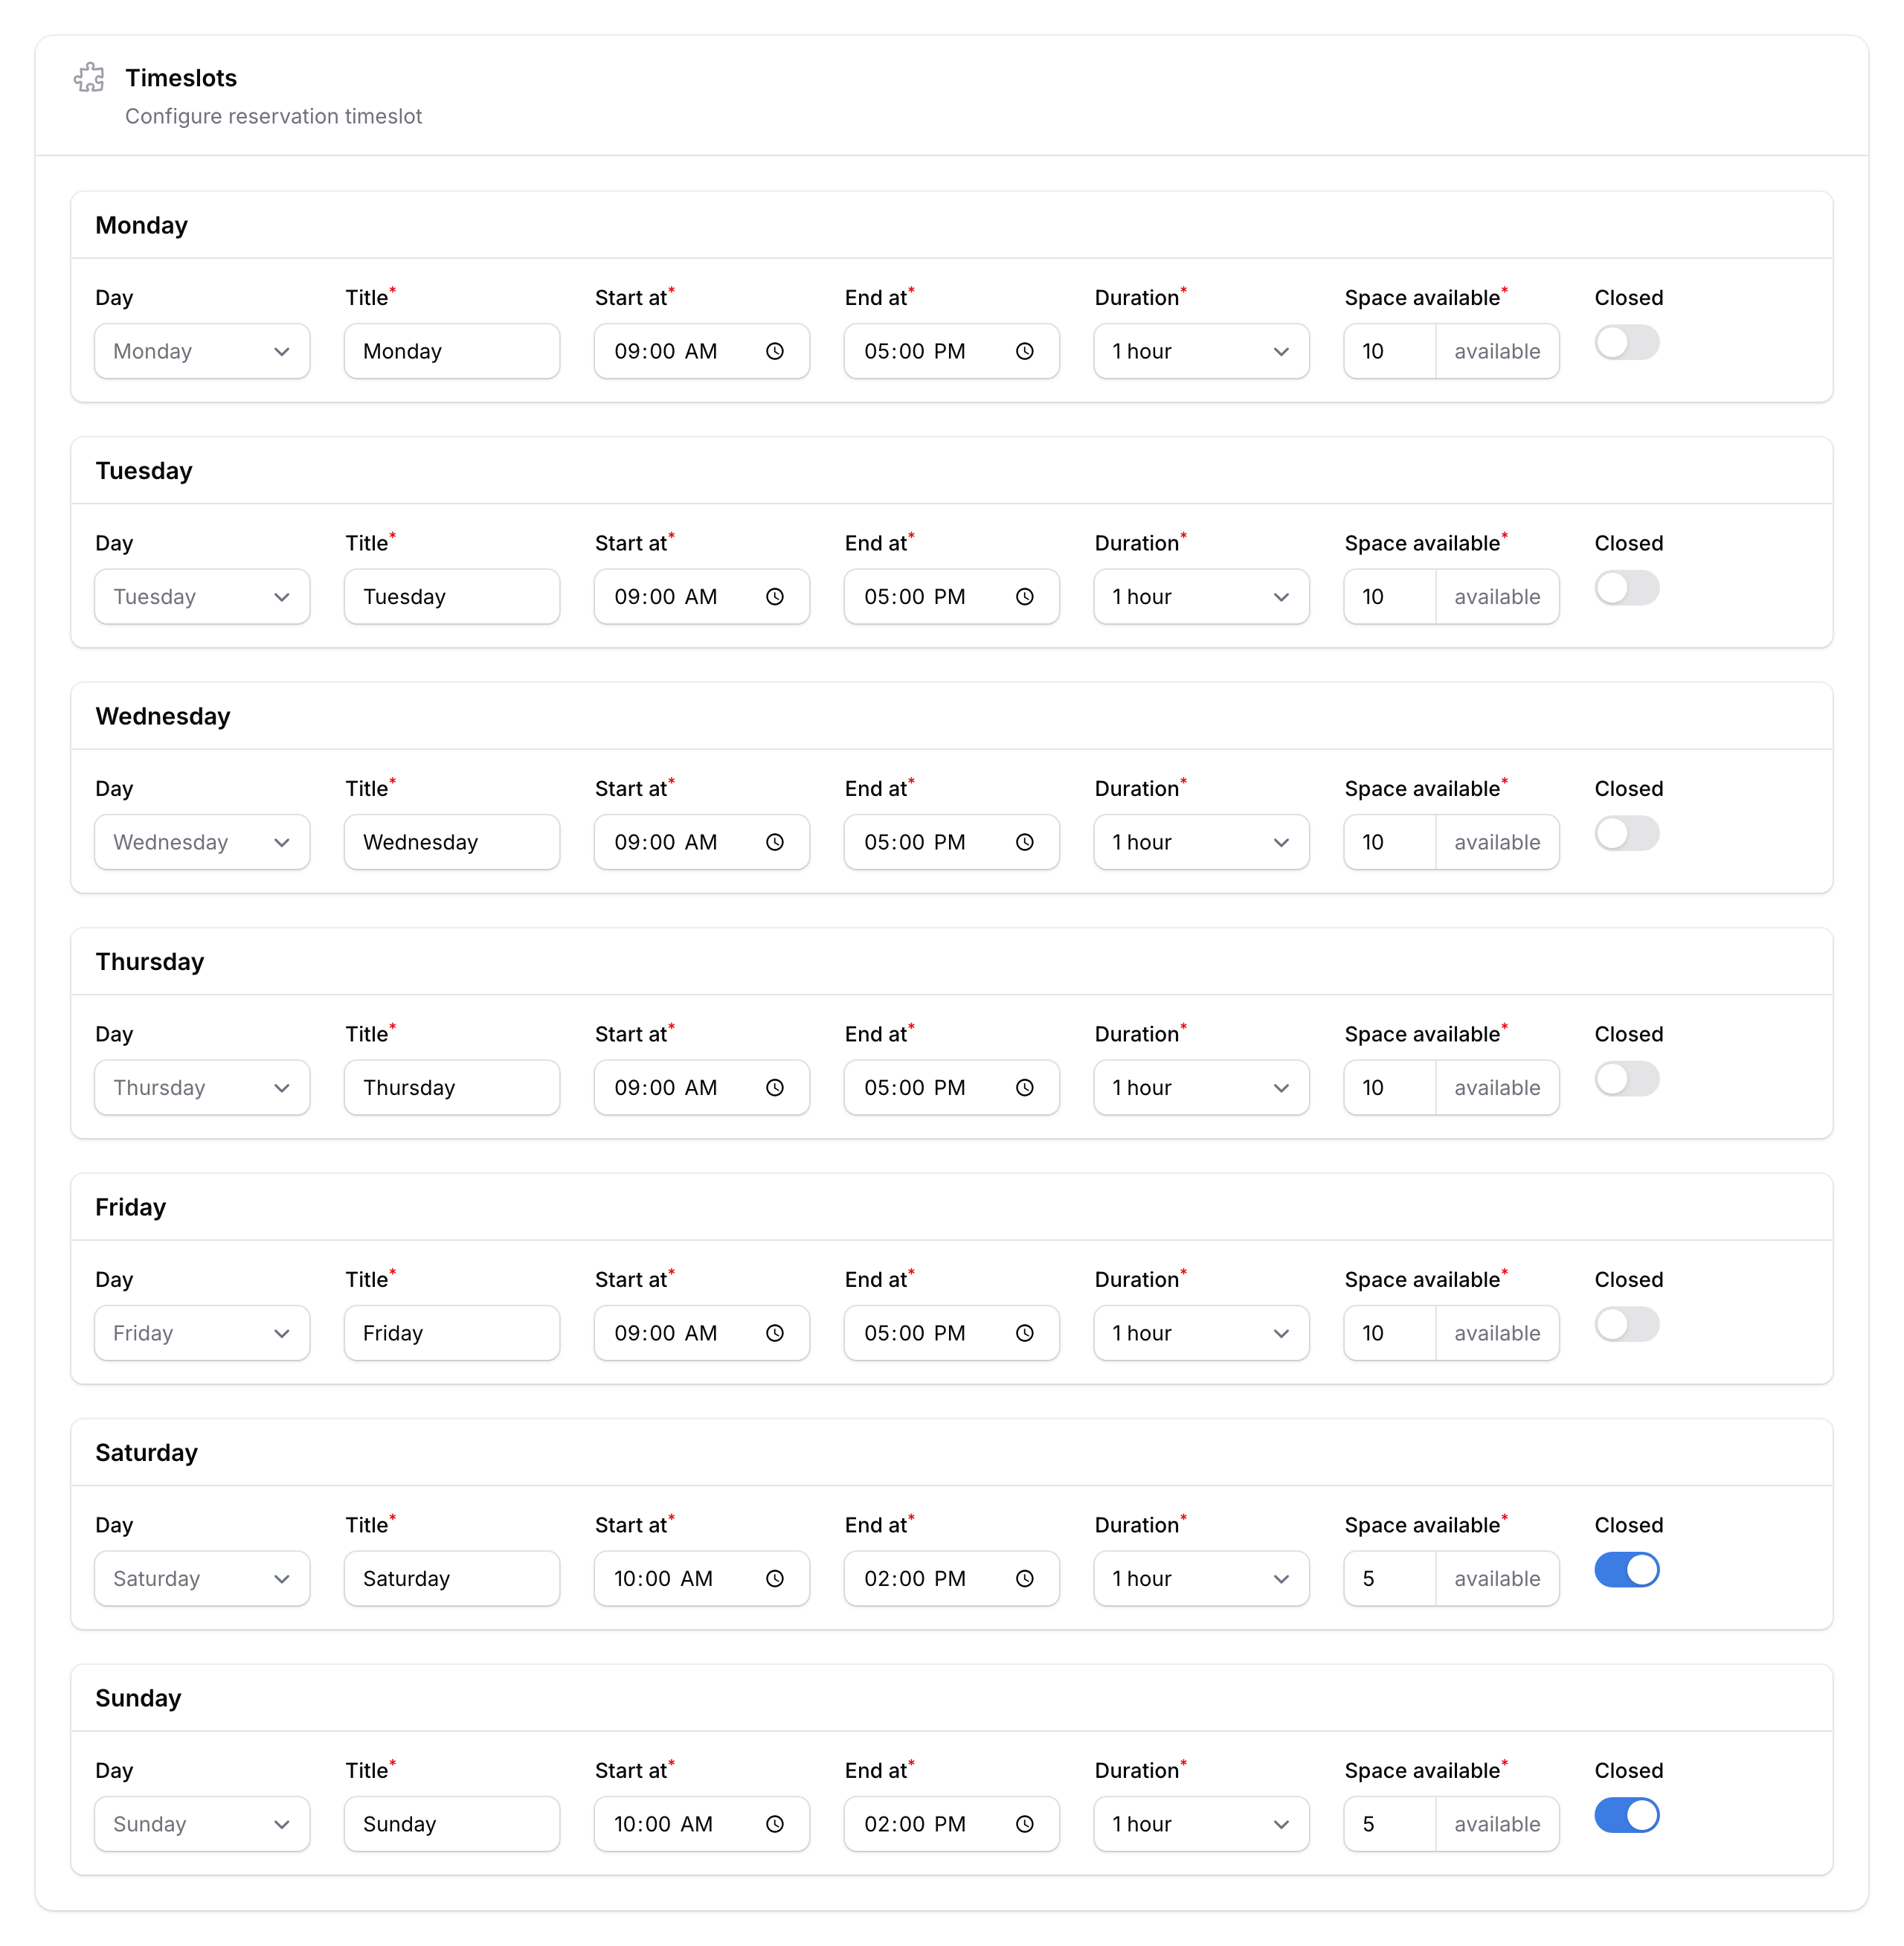
Task: Open the Duration dropdown for Sunday
Action: coord(1201,1823)
